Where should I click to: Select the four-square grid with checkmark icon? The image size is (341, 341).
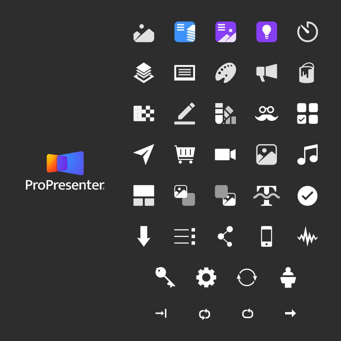308,114
